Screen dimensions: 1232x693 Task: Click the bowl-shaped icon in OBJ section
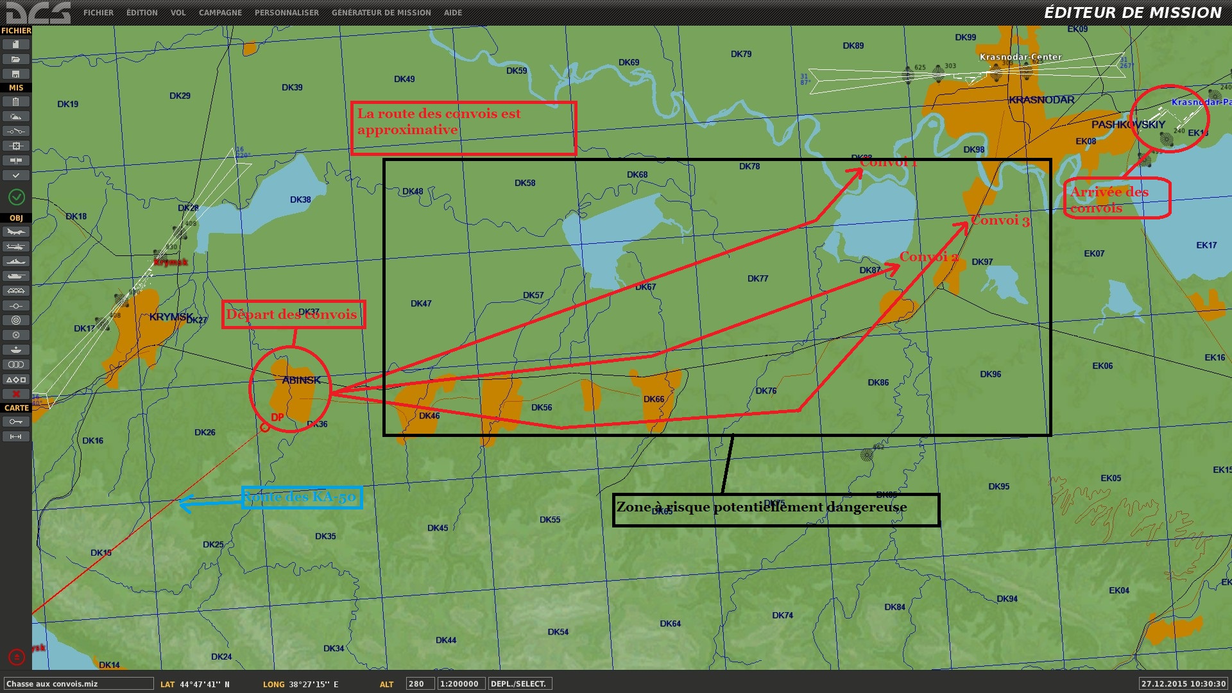(16, 350)
